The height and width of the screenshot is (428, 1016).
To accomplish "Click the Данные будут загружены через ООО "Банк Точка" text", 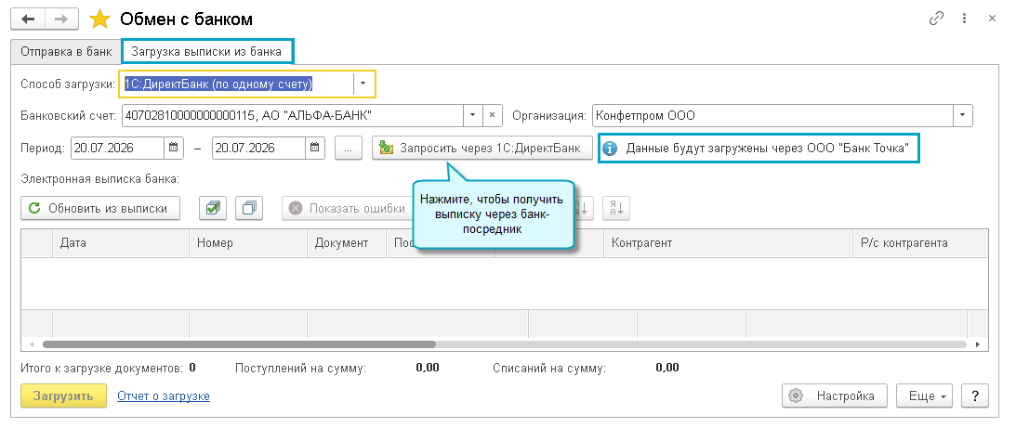I will click(767, 149).
